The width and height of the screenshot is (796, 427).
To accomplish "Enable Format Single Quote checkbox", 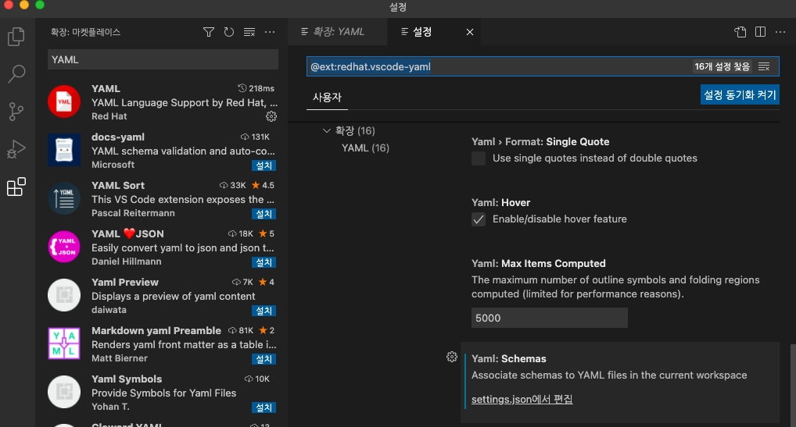I will pos(479,158).
